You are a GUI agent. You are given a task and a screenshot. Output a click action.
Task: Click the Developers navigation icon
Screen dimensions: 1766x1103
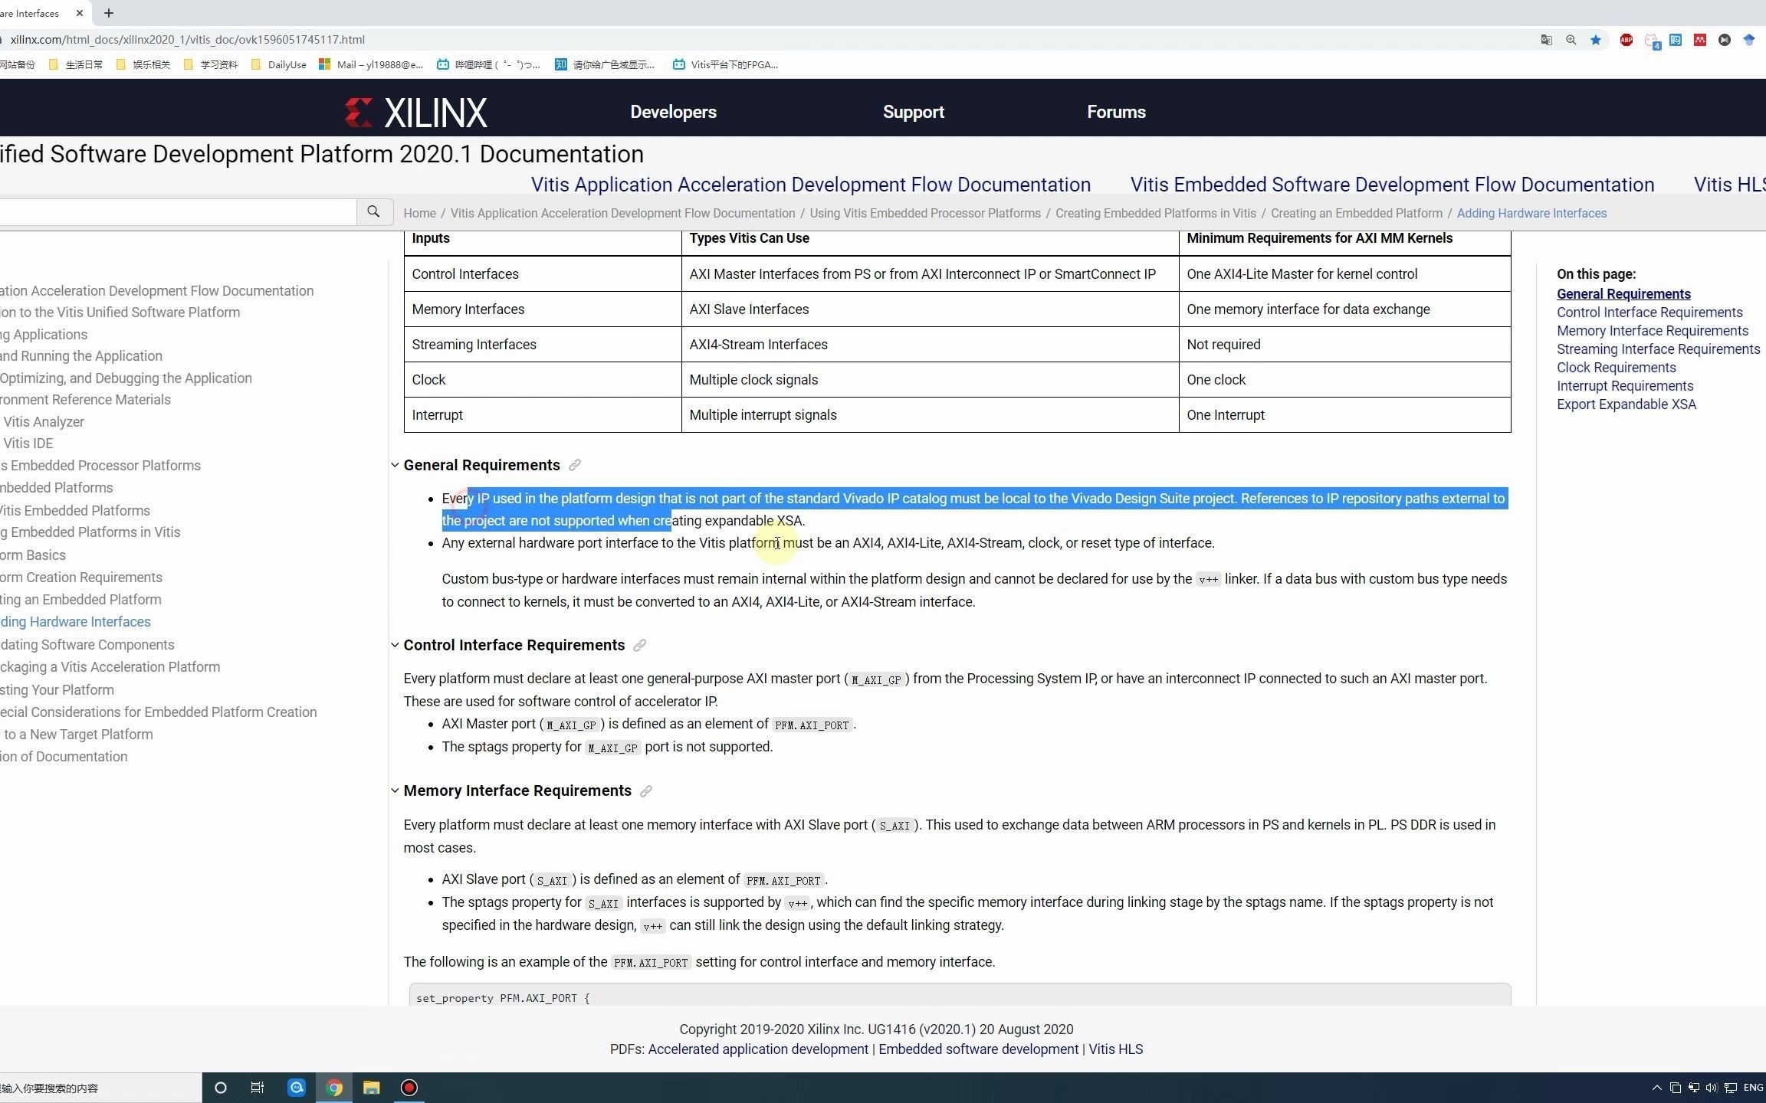672,112
